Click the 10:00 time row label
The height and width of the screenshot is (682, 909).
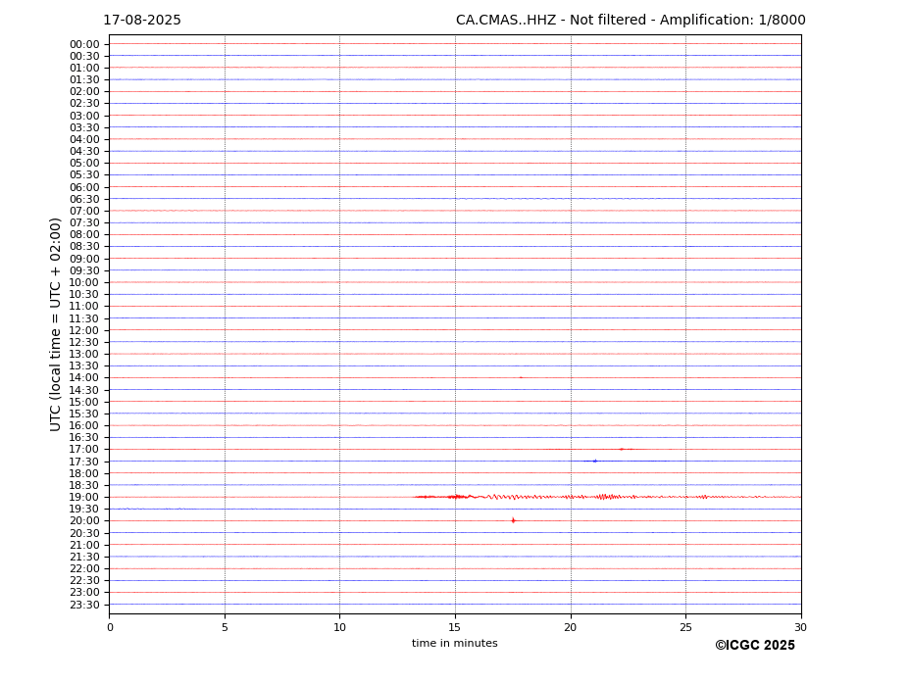click(84, 283)
